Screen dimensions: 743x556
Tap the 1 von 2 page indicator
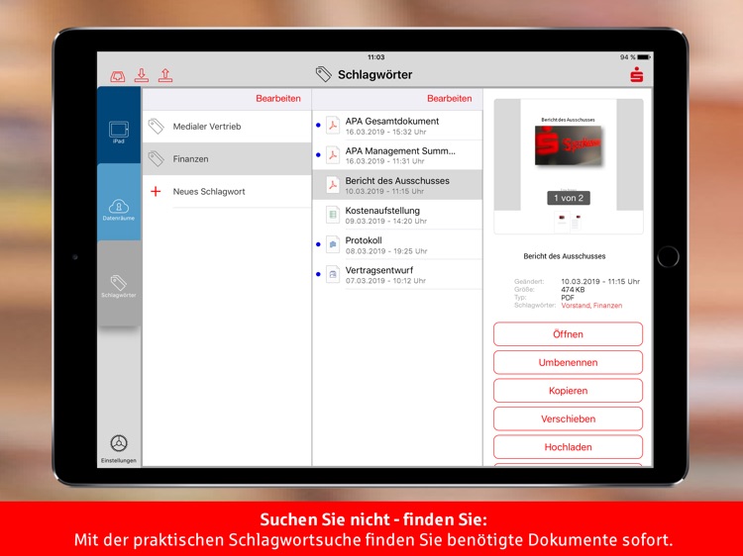pos(569,198)
